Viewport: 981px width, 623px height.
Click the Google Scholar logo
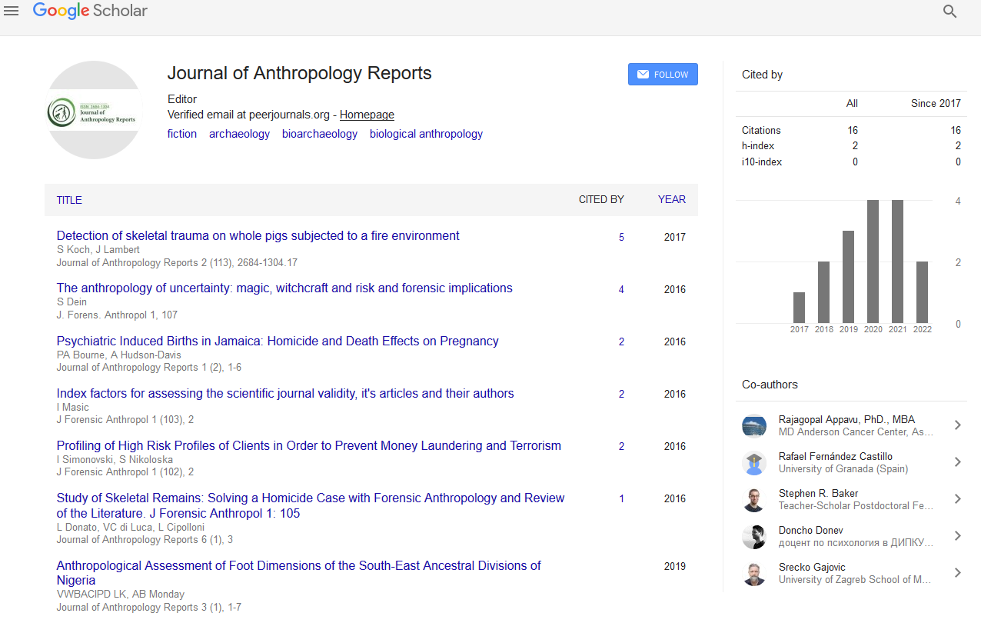click(x=90, y=11)
